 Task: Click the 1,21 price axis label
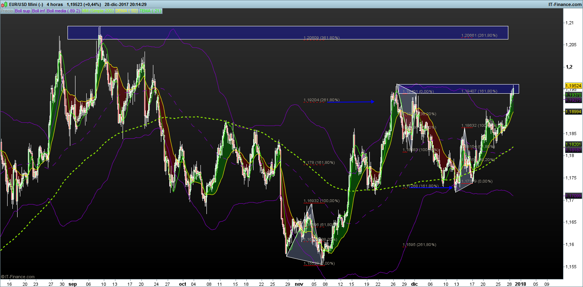[x=570, y=23]
